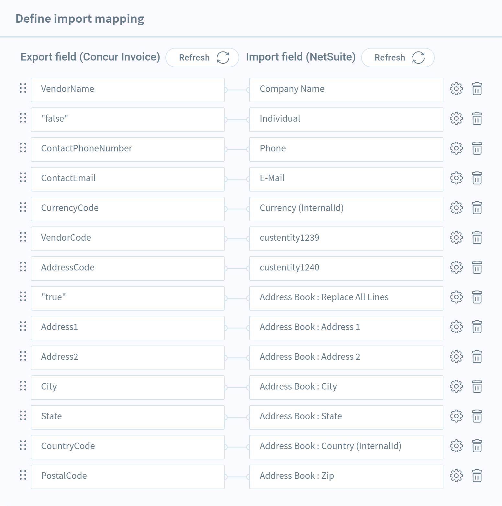Edit the Address1 export field
This screenshot has width=502, height=506.
coord(128,328)
